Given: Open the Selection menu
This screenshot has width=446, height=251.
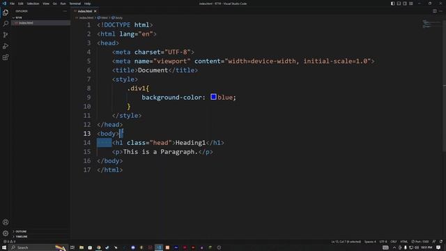Looking at the screenshot, I should tap(33, 3).
